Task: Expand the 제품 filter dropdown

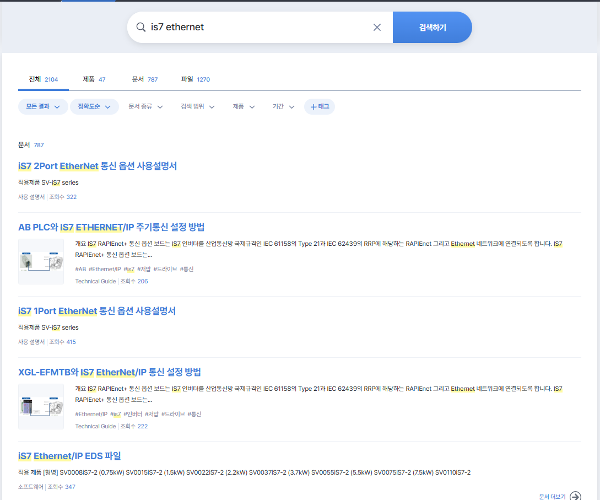Action: pos(244,107)
